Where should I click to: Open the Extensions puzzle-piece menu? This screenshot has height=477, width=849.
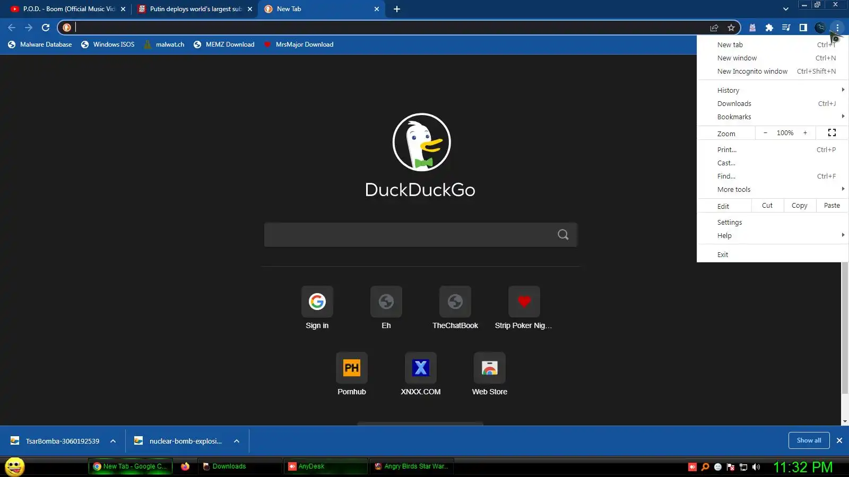(x=769, y=28)
